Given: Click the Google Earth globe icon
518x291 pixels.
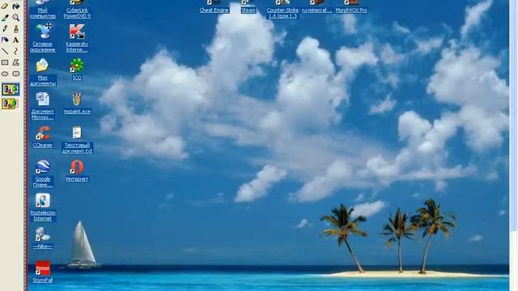Looking at the screenshot, I should (x=43, y=167).
